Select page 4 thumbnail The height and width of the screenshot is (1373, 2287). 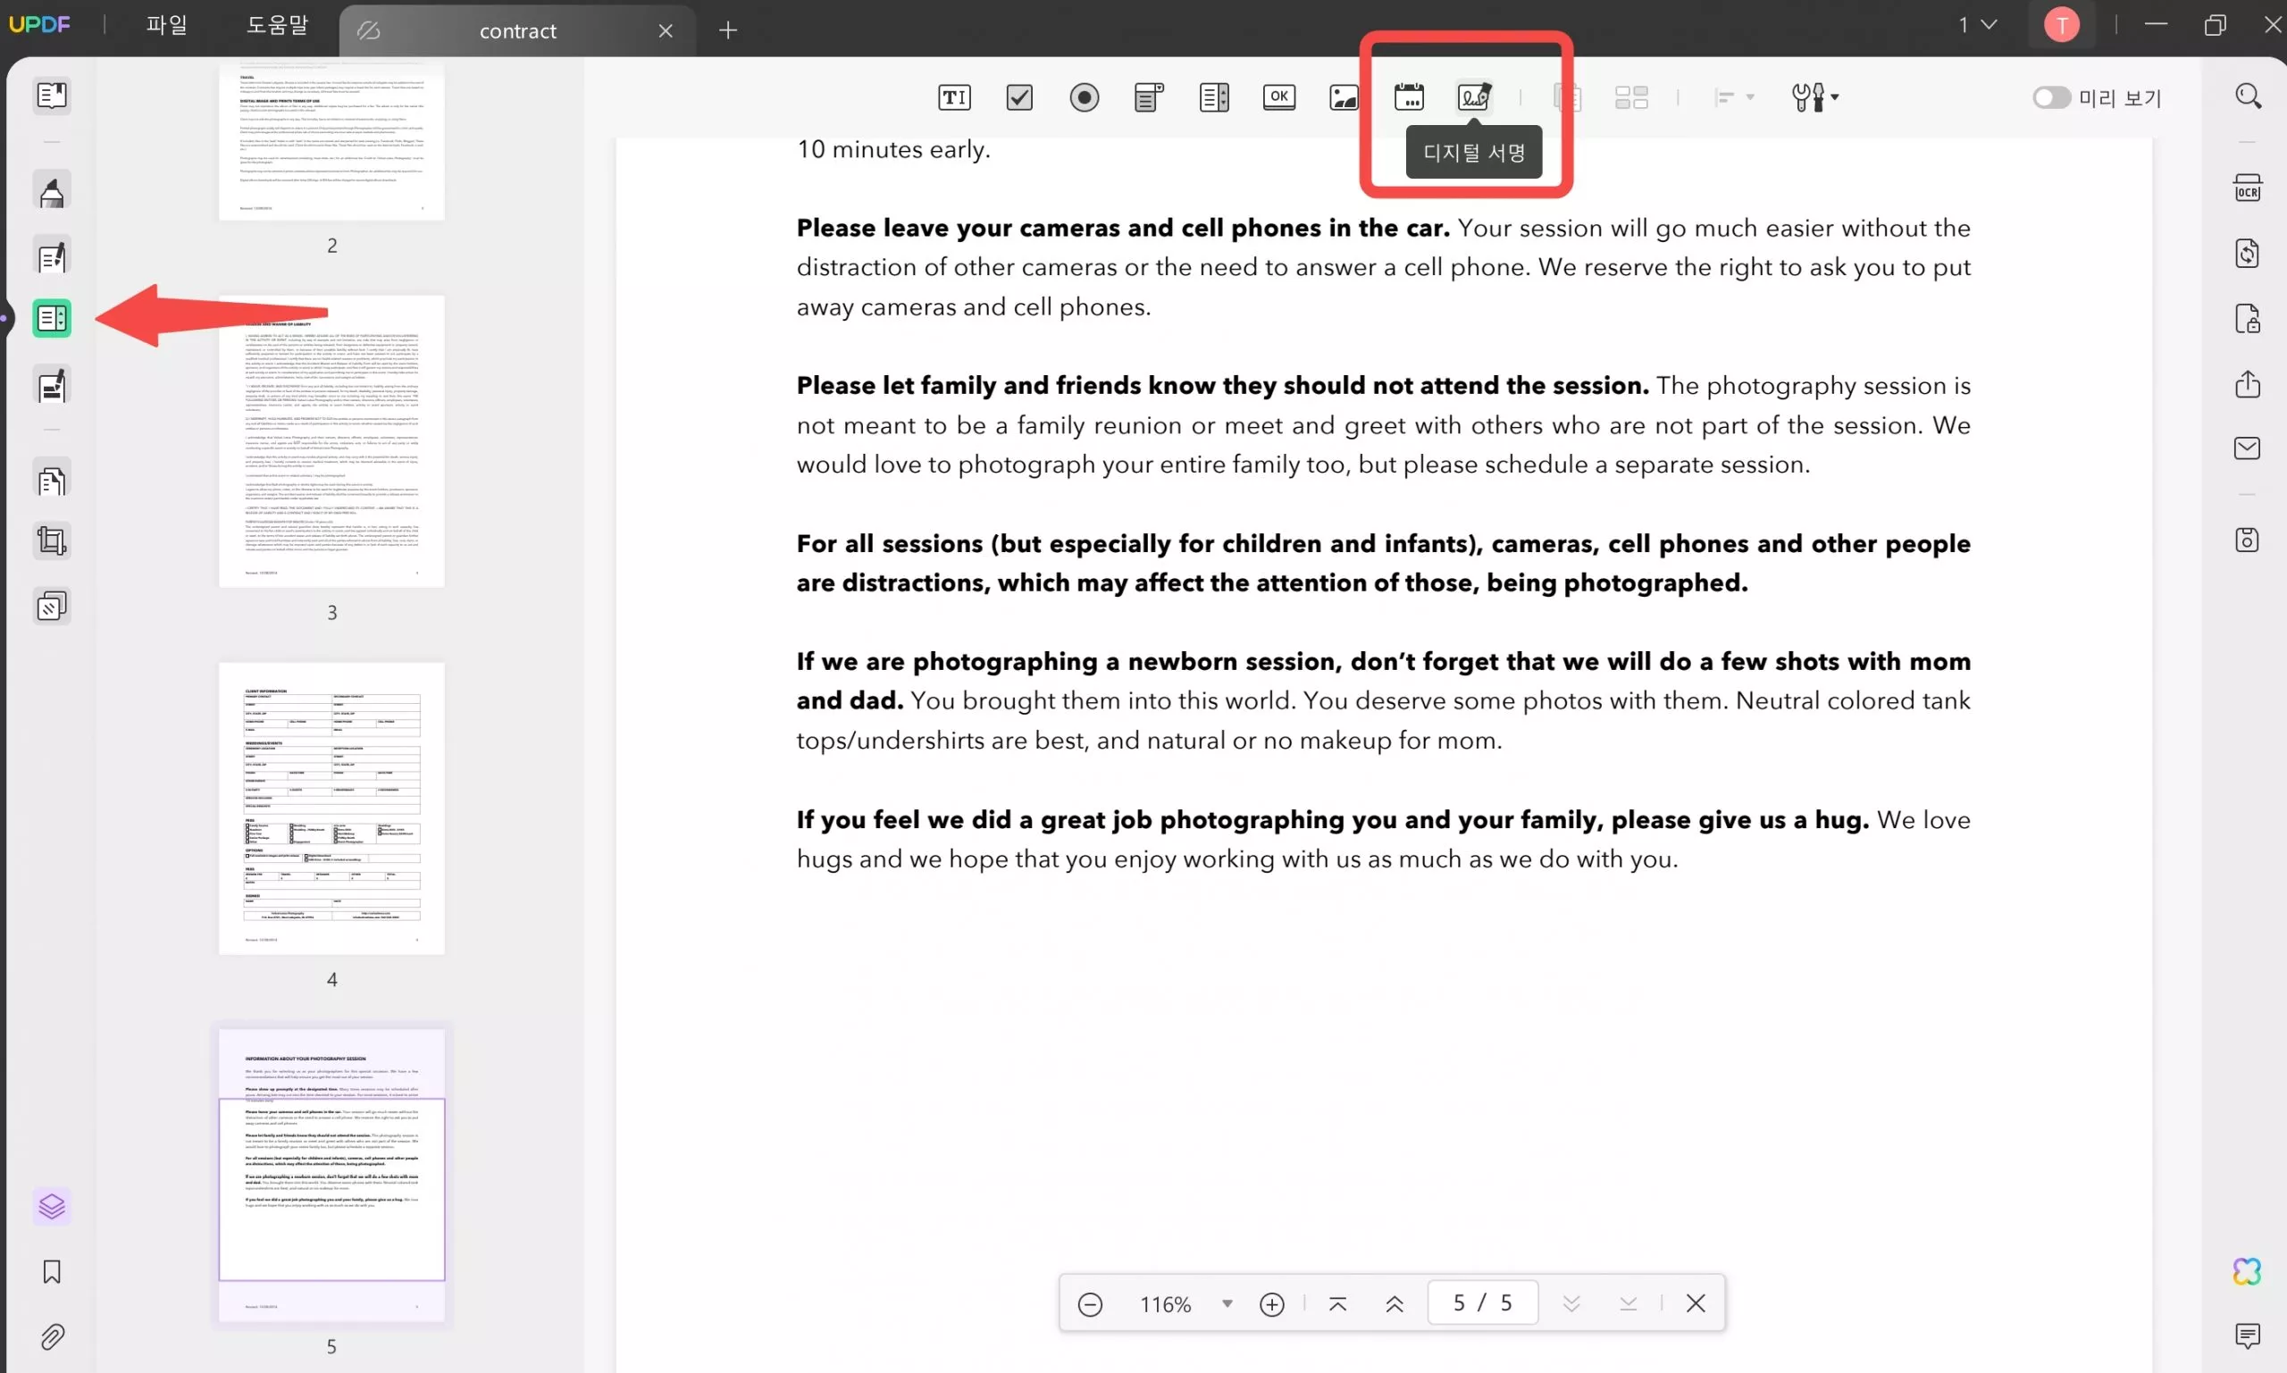click(331, 808)
